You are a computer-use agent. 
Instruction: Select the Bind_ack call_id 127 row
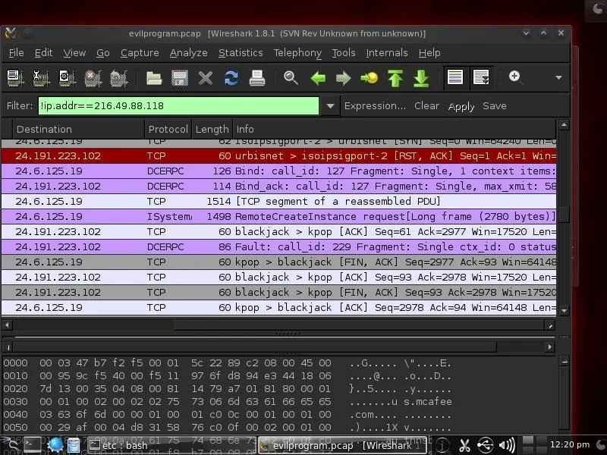[x=278, y=186]
